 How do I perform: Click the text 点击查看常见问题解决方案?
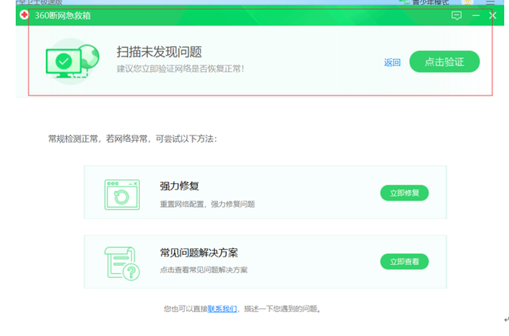[x=204, y=270]
